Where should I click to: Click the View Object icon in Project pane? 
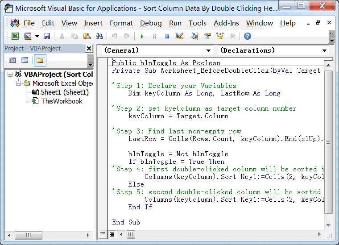tap(25, 60)
